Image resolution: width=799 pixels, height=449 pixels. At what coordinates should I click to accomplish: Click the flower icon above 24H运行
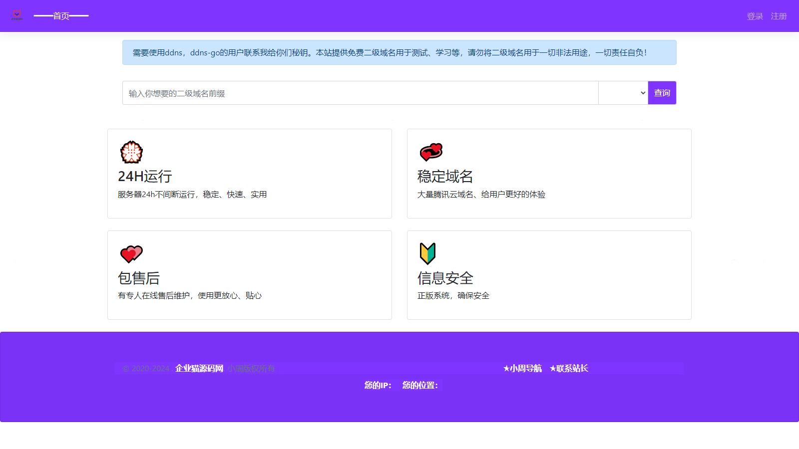coord(131,152)
